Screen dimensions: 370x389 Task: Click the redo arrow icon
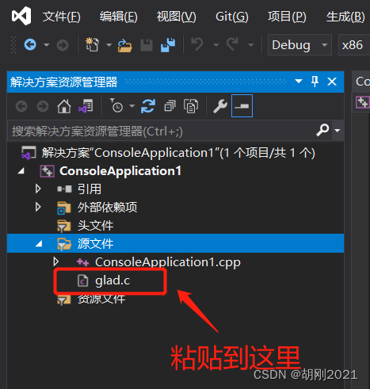[x=232, y=44]
